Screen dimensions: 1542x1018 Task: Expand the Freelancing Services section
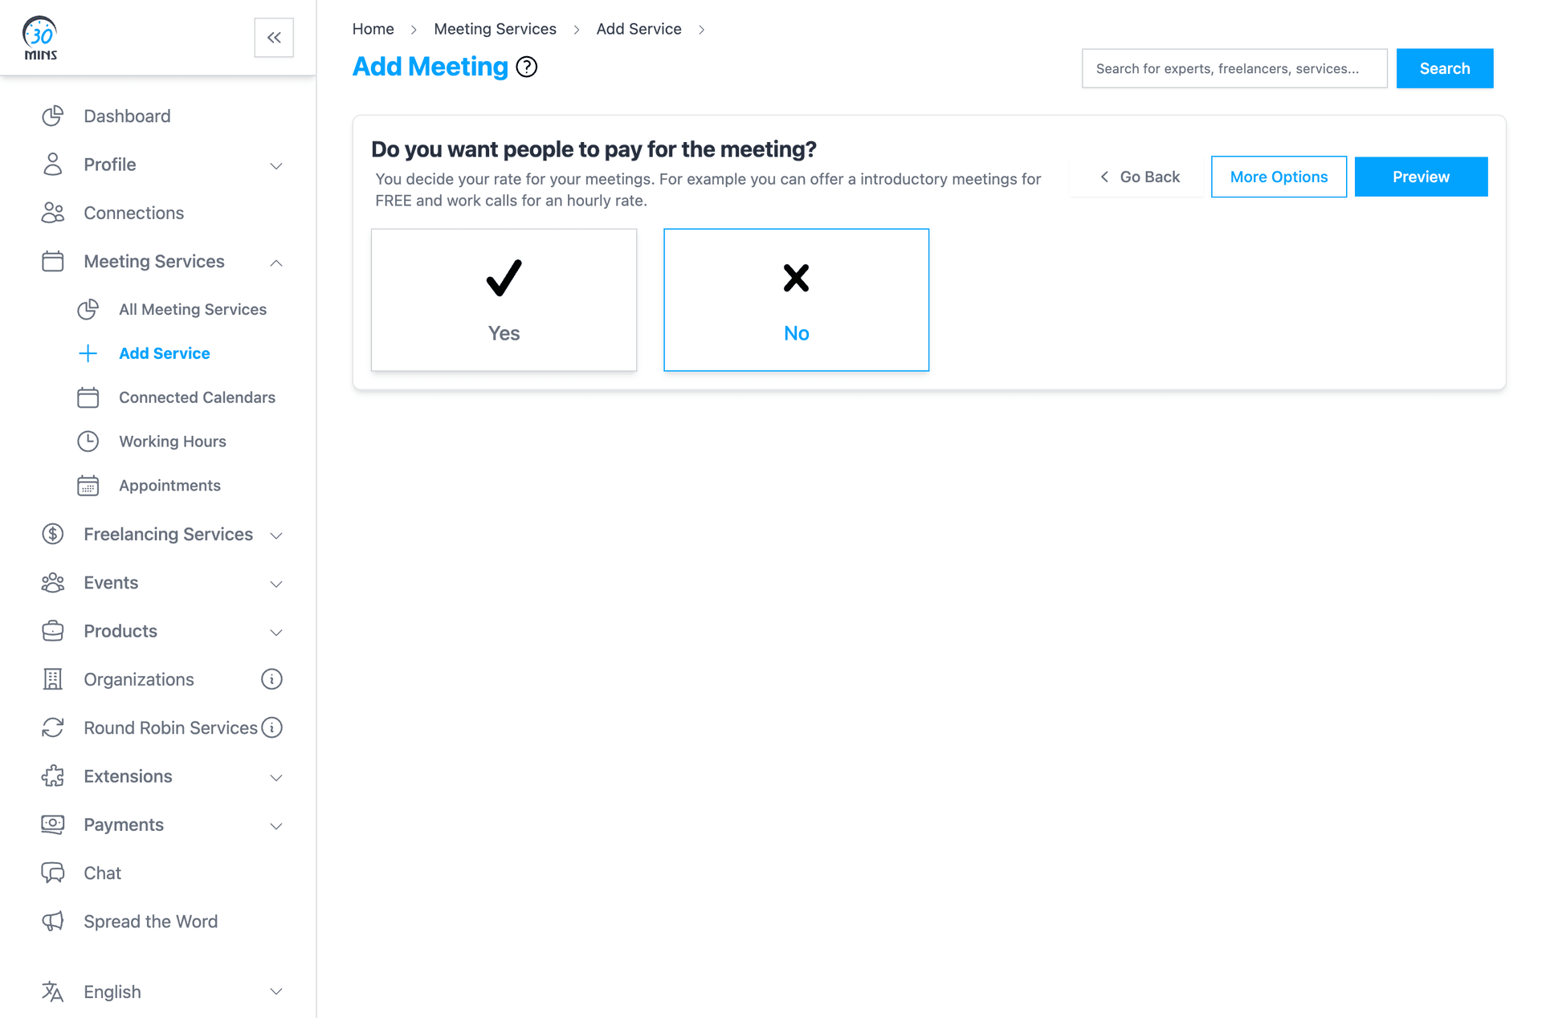(276, 535)
